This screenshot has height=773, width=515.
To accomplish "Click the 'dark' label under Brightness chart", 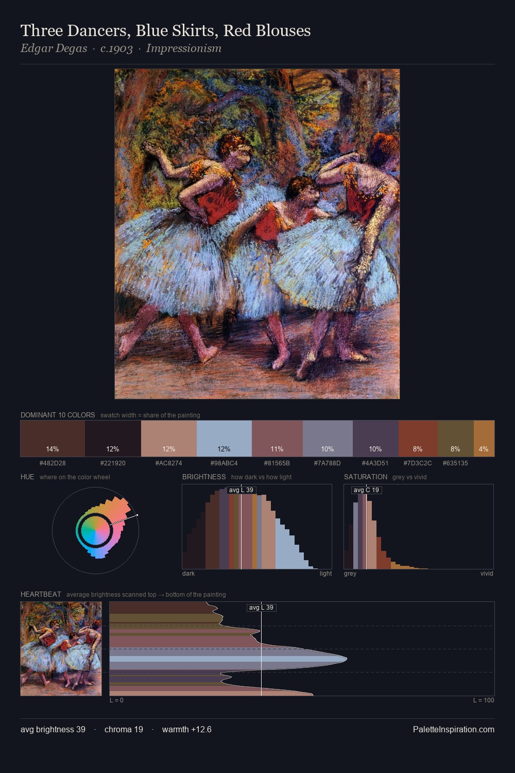I will click(x=188, y=573).
